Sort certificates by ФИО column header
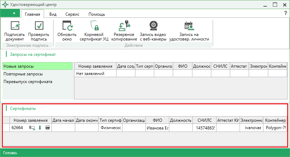The image size is (290, 157). (x=157, y=120)
